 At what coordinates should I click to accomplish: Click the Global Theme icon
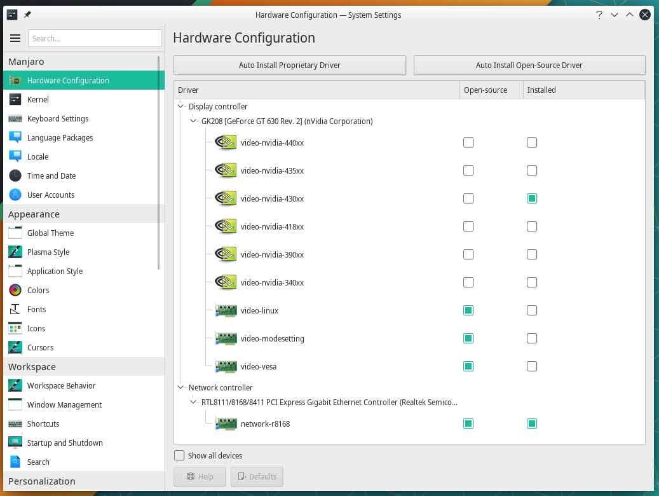pos(15,233)
